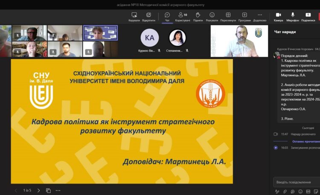The height and width of the screenshot is (195, 320).
Task: Expand the Додатково more actions menu
Action: click(x=259, y=17)
